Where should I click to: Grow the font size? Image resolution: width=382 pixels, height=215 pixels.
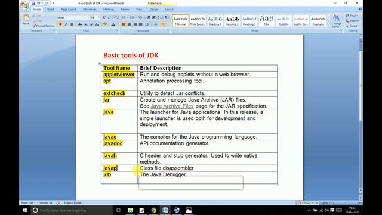(x=104, y=17)
